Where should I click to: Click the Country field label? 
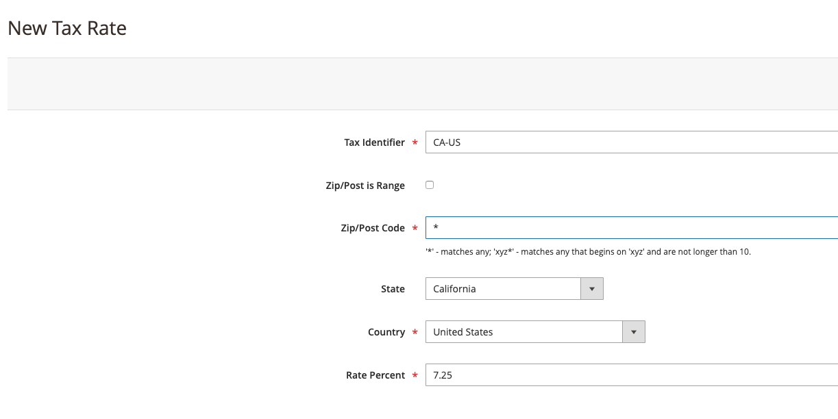coord(386,332)
